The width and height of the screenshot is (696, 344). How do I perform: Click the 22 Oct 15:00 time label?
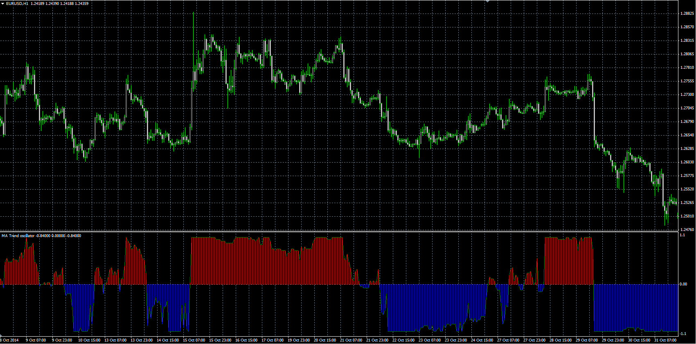(x=403, y=340)
